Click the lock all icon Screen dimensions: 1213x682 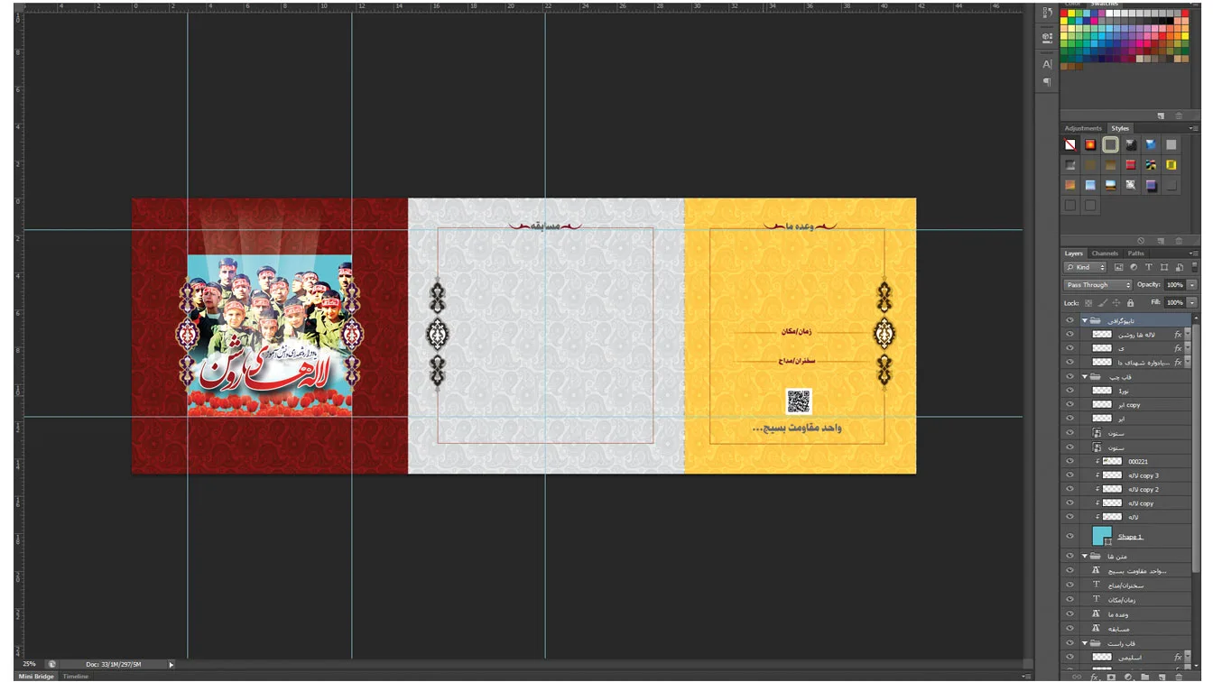pyautogui.click(x=1130, y=303)
